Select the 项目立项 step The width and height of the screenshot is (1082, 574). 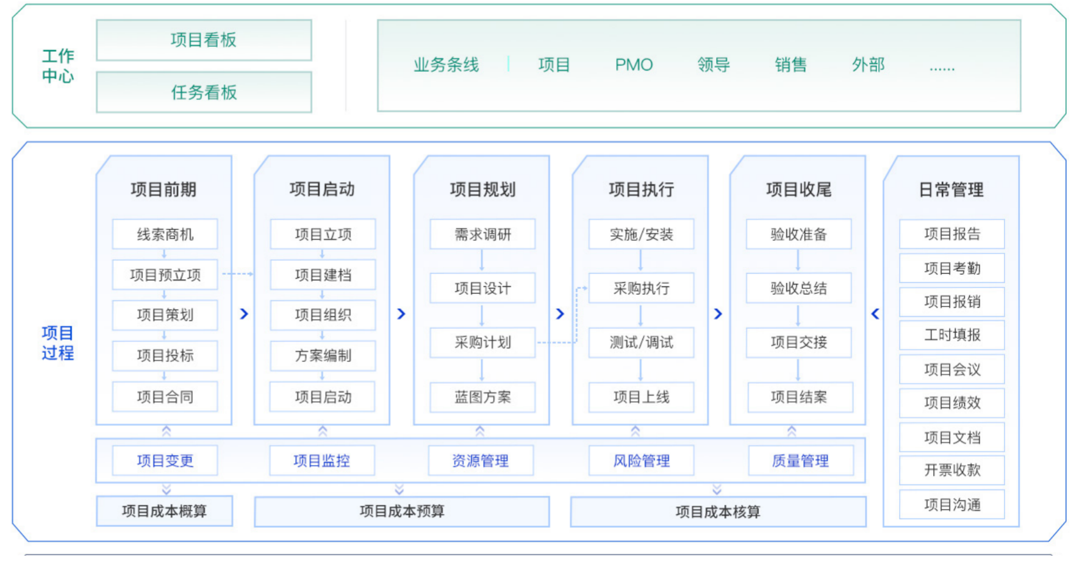323,234
